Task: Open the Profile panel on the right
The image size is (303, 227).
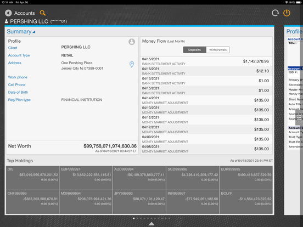Action: (x=294, y=31)
